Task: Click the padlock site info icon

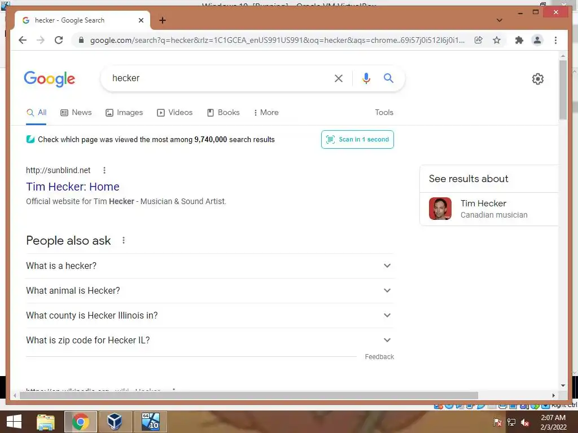Action: tap(81, 40)
